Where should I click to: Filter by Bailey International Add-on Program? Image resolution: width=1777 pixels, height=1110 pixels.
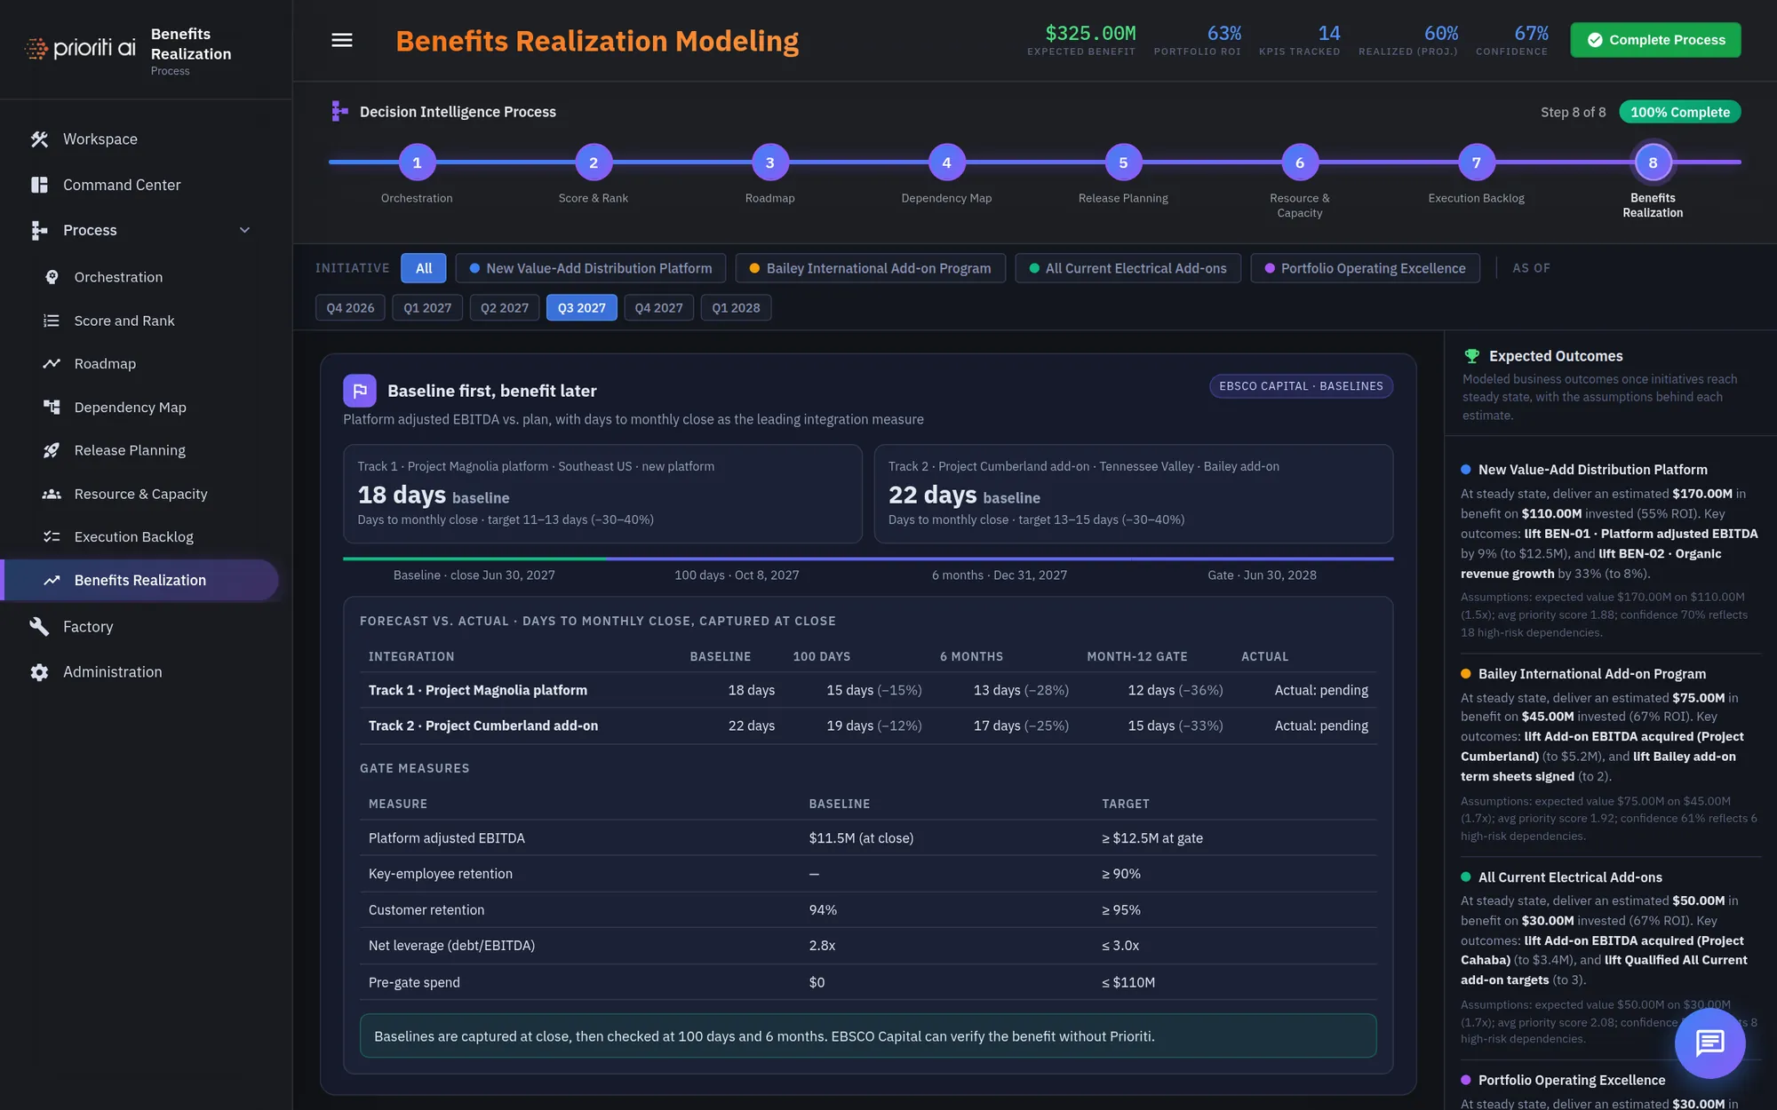point(870,268)
